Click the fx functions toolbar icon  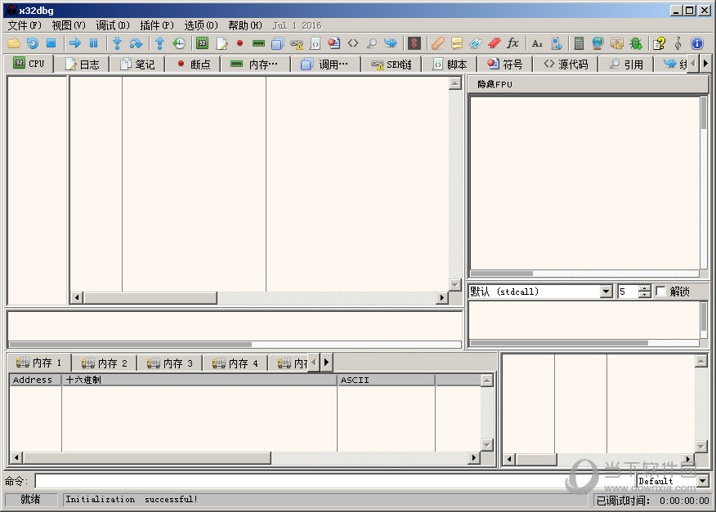(x=512, y=43)
